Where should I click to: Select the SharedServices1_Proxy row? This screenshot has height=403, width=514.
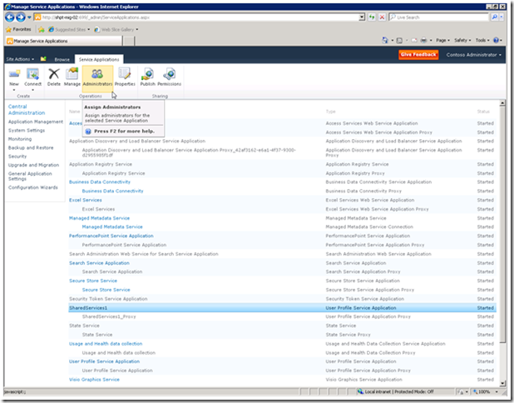coord(282,316)
